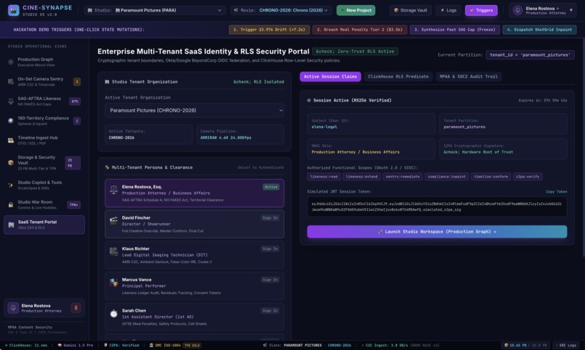Image resolution: width=585 pixels, height=350 pixels.
Task: Click the compliance:inpaint scope chip
Action: pos(446,177)
